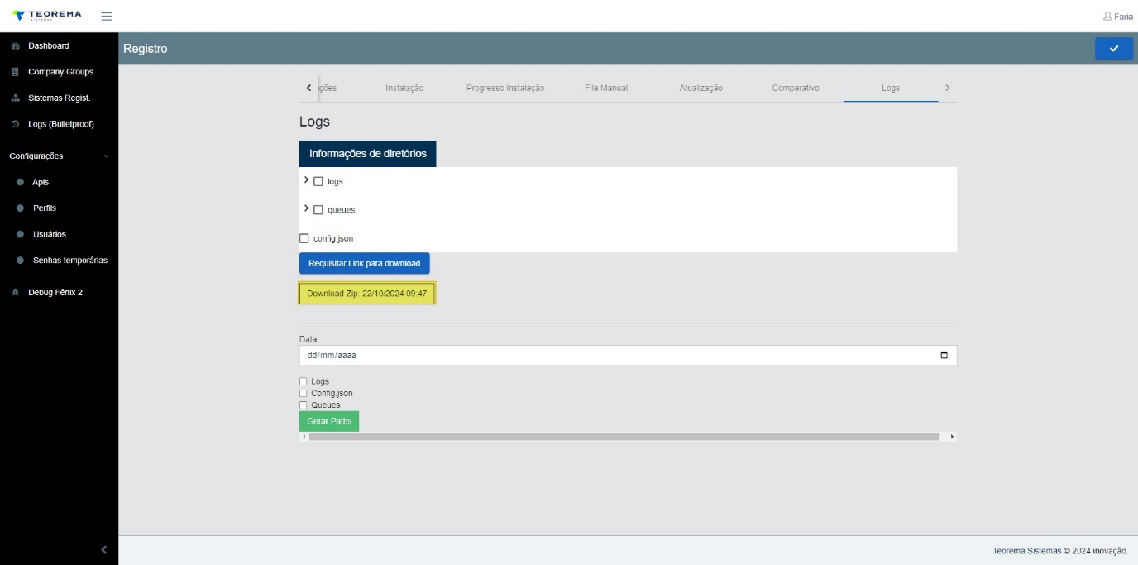1138x565 pixels.
Task: Click Requisitar Link para download button
Action: (x=365, y=263)
